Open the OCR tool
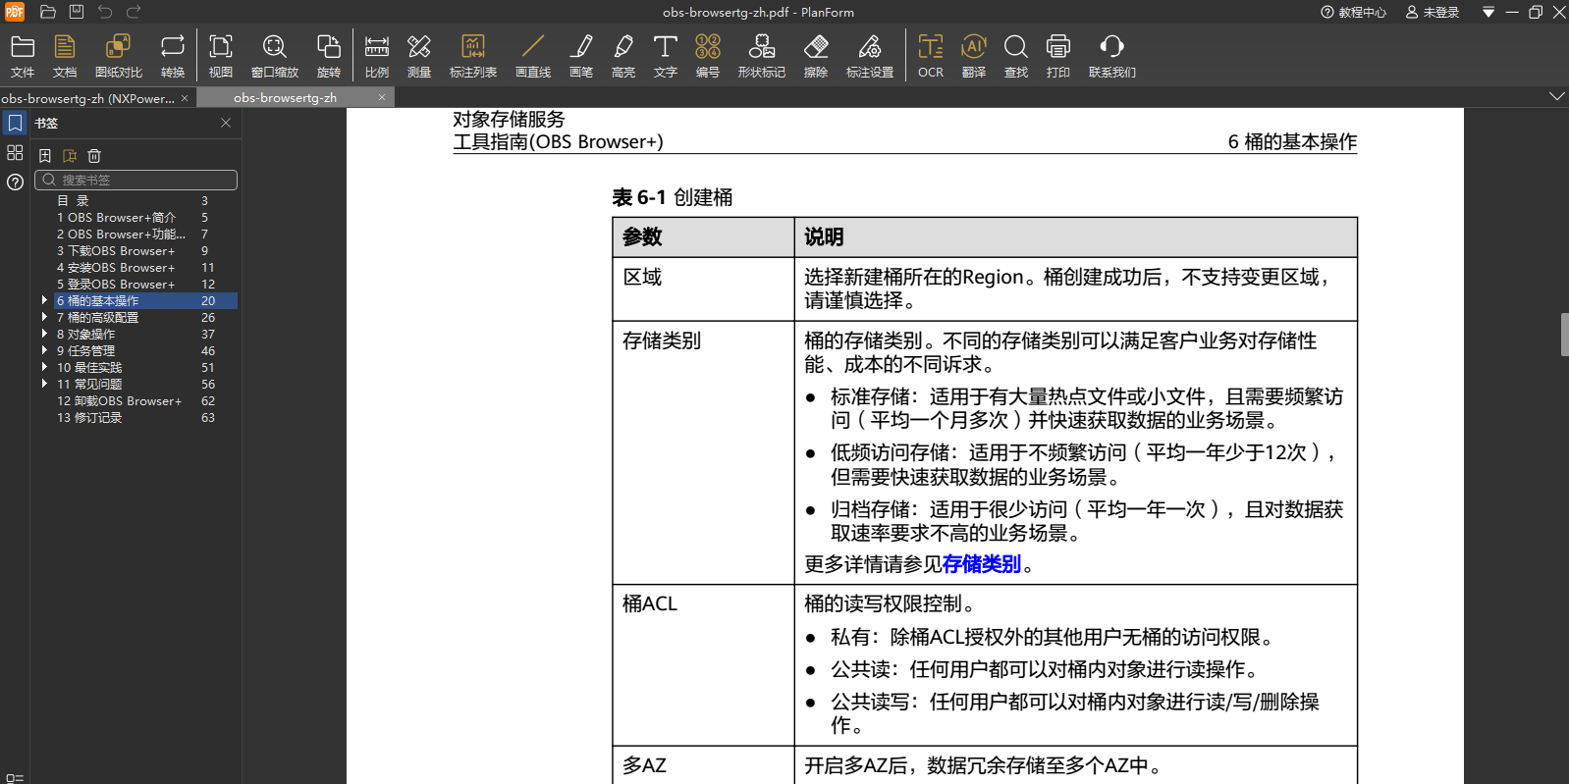The height and width of the screenshot is (784, 1569). pos(930,56)
